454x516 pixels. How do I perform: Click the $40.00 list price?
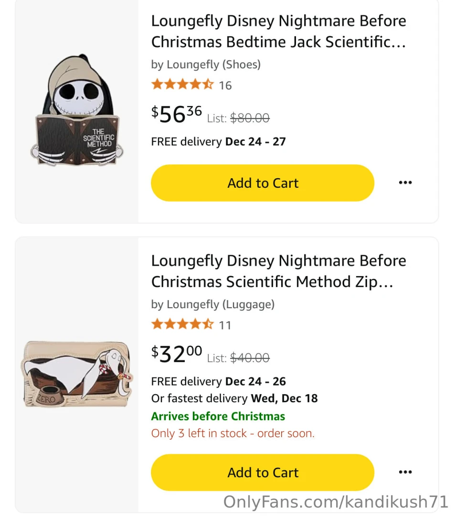(x=250, y=358)
